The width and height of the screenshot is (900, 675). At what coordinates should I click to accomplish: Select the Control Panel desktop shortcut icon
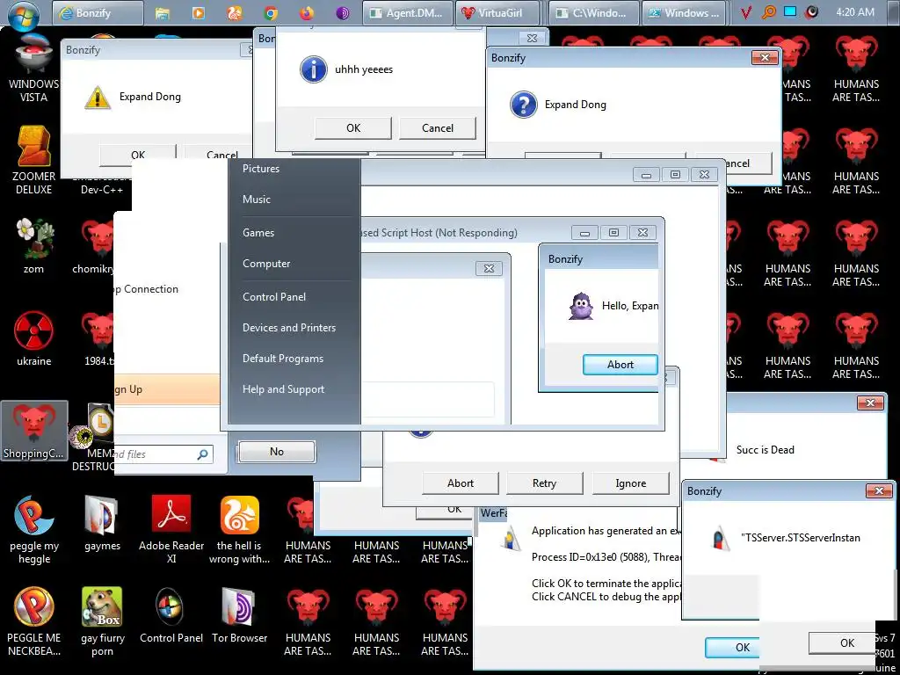[171, 614]
